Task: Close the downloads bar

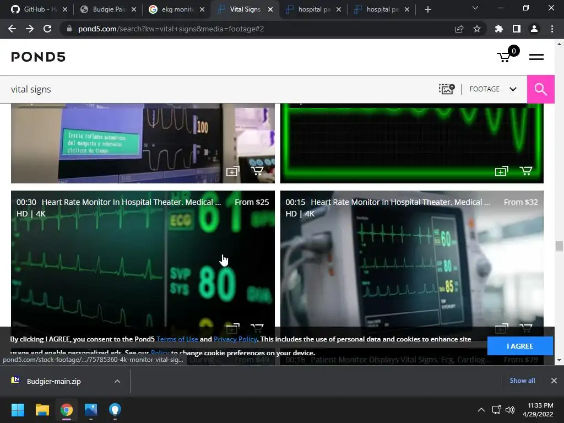Action: coord(554,381)
